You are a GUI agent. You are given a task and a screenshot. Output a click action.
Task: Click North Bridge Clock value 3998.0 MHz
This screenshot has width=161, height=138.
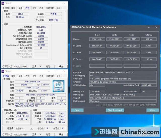[149, 85]
